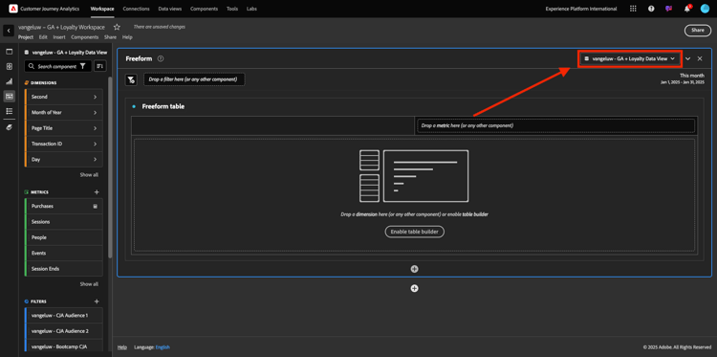Open the panel data view dropdown
The width and height of the screenshot is (717, 357).
630,58
